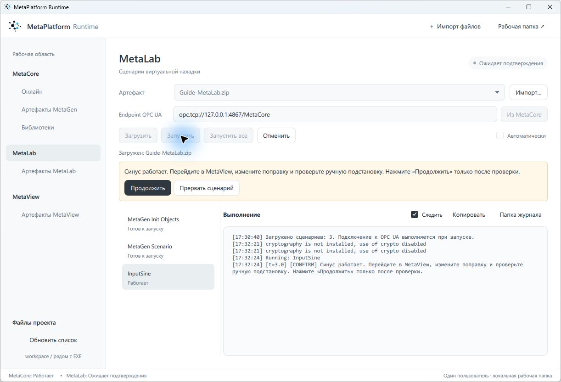The image size is (561, 382).
Task: Click Прервать сценарий button
Action: pos(207,188)
